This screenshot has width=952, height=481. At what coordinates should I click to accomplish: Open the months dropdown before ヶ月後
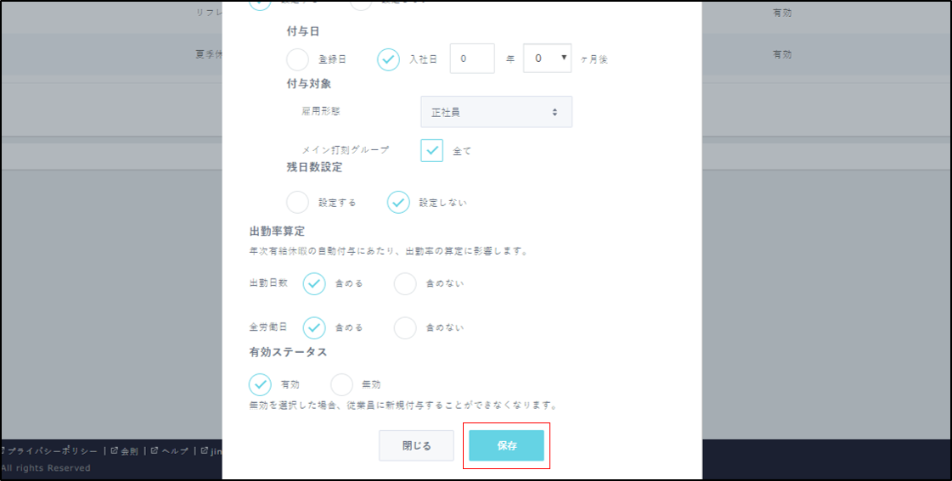tap(547, 59)
